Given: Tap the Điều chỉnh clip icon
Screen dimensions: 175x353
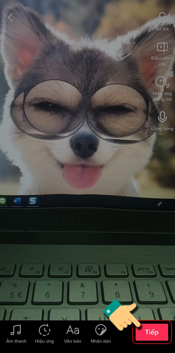Looking at the screenshot, I should pyautogui.click(x=162, y=47).
